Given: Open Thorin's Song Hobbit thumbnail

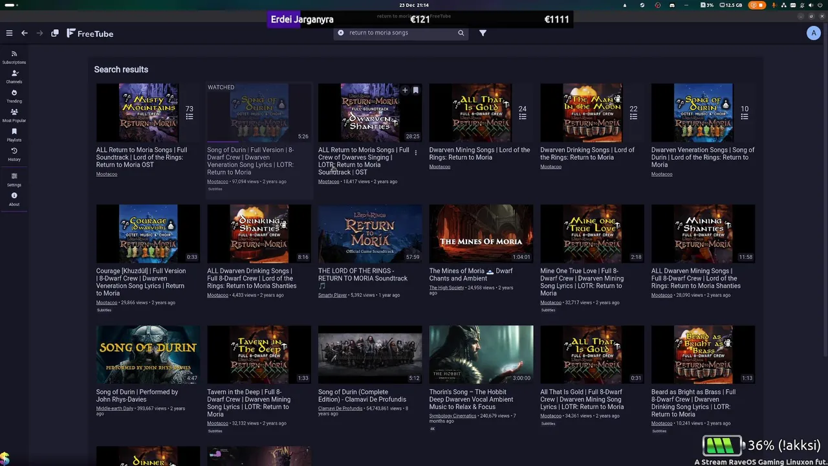Looking at the screenshot, I should point(481,355).
